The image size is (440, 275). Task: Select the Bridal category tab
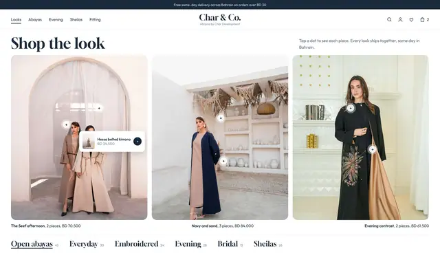click(228, 244)
